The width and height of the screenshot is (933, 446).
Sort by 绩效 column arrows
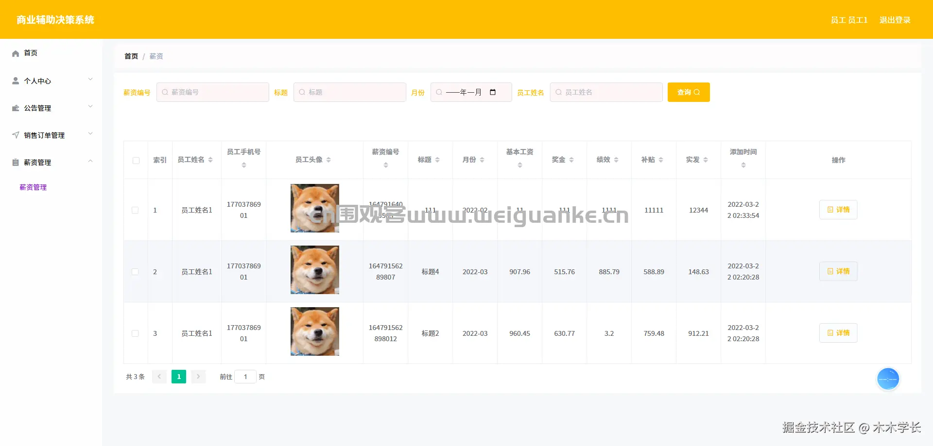click(616, 160)
